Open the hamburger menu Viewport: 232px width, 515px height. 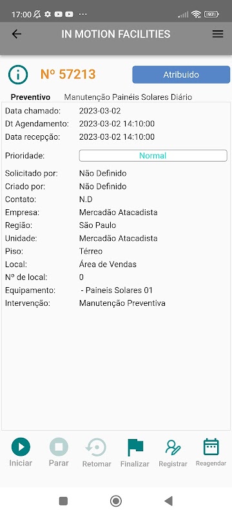point(218,34)
